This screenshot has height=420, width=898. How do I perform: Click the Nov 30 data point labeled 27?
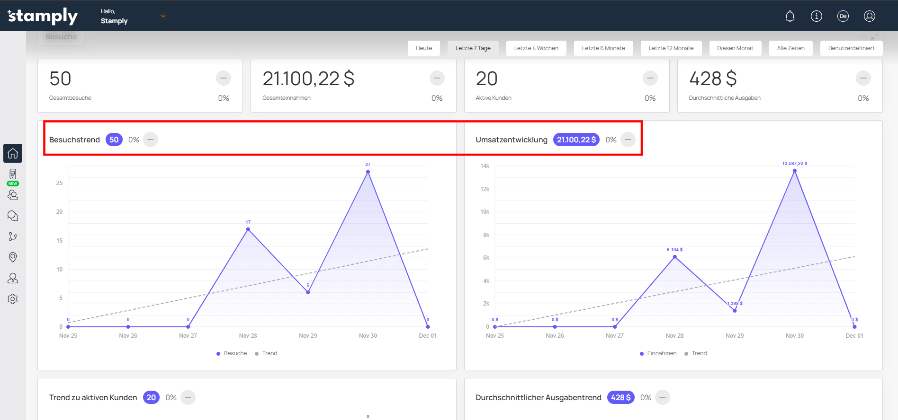pyautogui.click(x=368, y=172)
